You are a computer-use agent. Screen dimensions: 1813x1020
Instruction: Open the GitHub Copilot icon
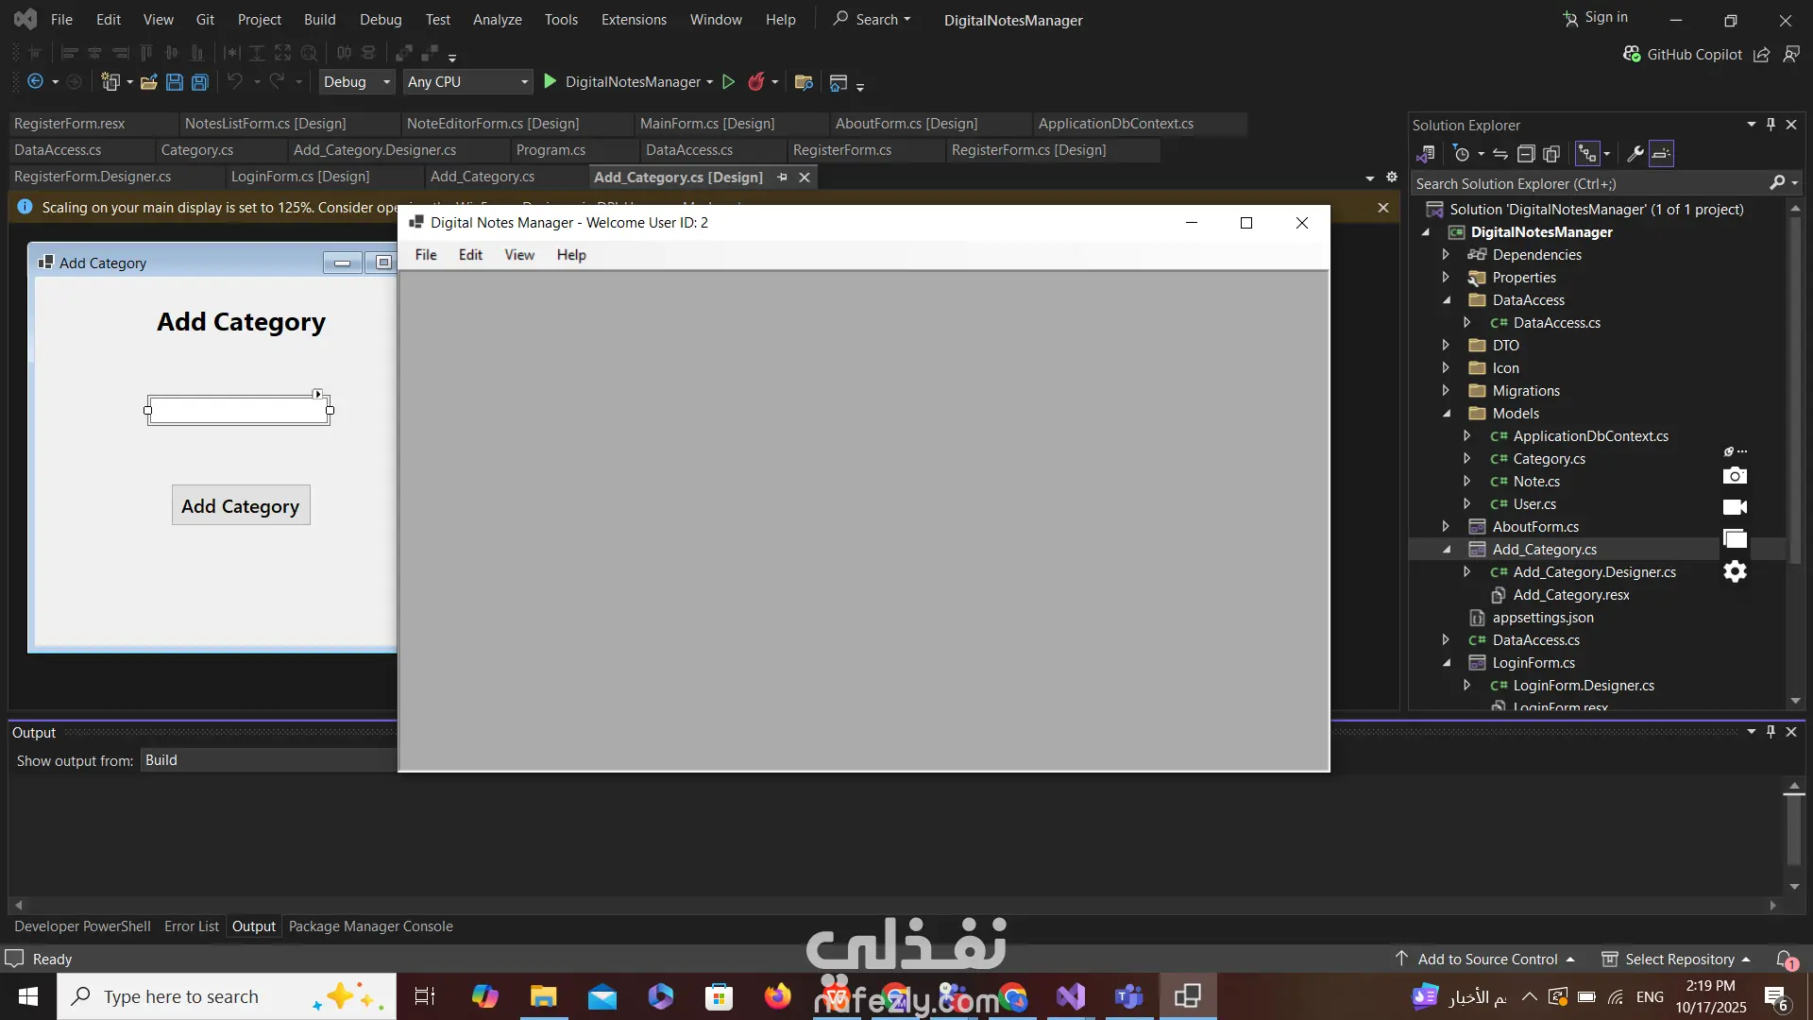tap(1632, 55)
